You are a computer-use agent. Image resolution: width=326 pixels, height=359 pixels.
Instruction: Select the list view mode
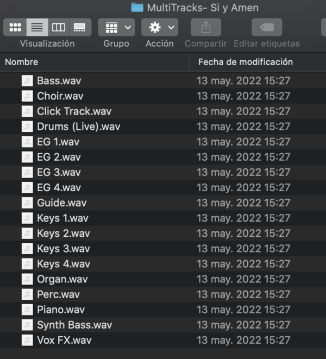click(37, 28)
